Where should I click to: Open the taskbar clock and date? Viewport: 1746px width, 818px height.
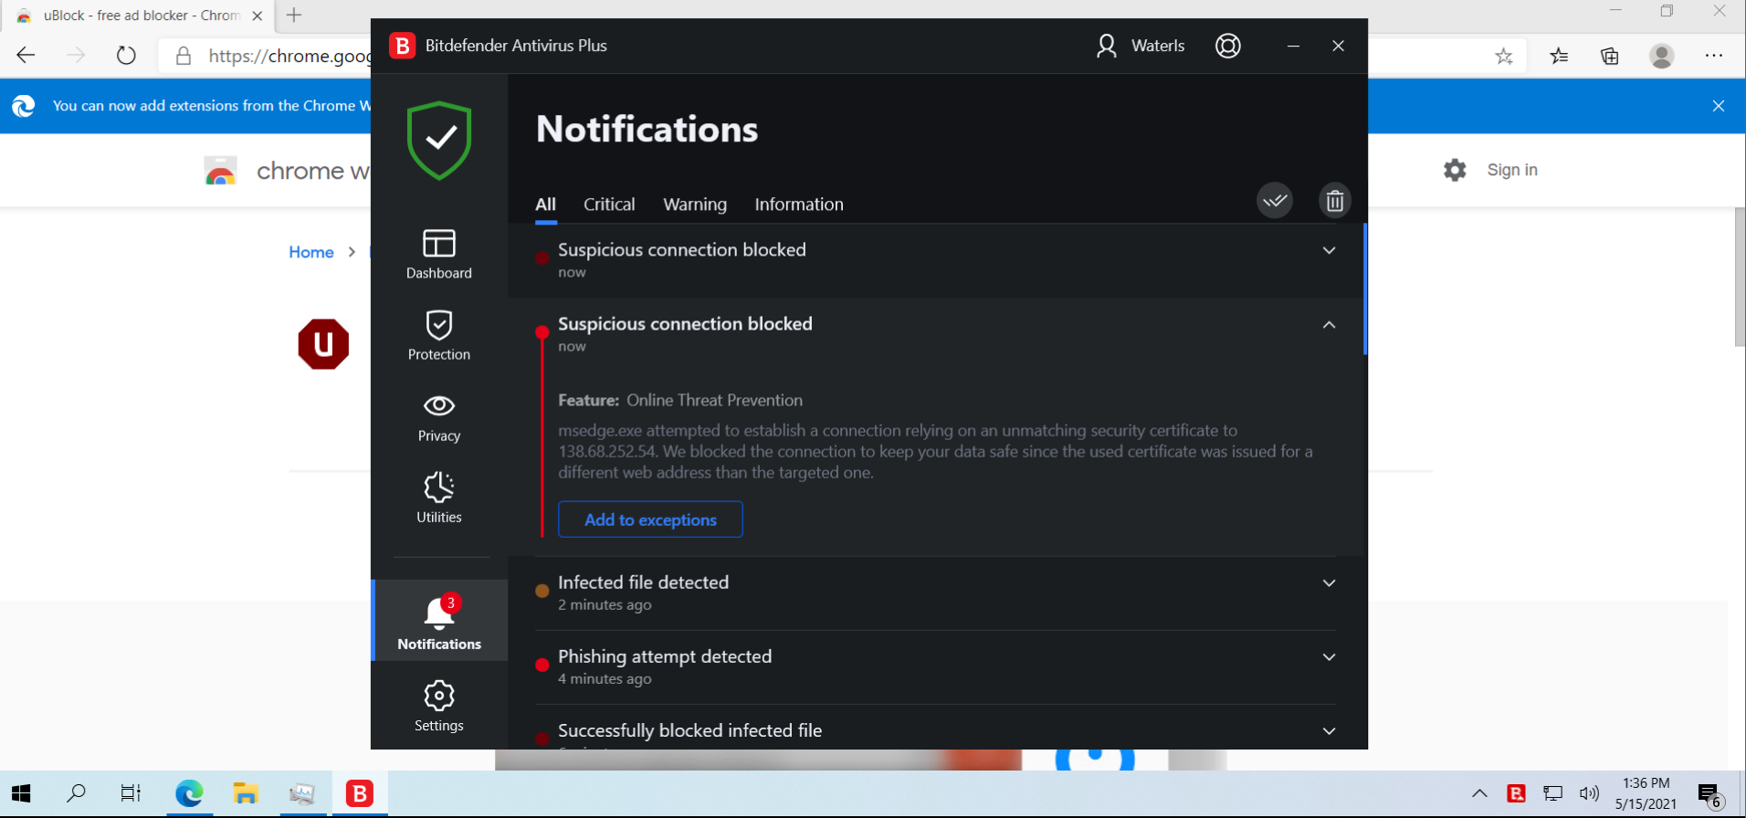click(x=1646, y=794)
